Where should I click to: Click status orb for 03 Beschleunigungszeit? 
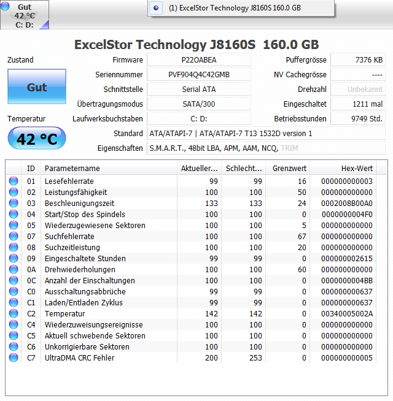point(14,203)
